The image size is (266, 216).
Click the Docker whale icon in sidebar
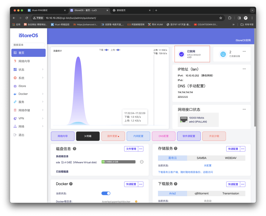[x=15, y=94]
